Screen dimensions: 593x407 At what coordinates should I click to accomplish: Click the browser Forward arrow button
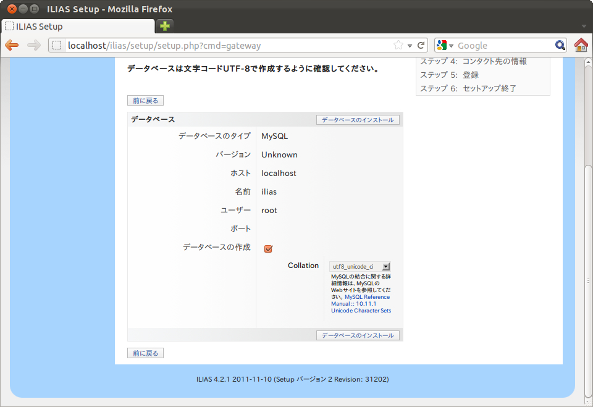pos(34,45)
